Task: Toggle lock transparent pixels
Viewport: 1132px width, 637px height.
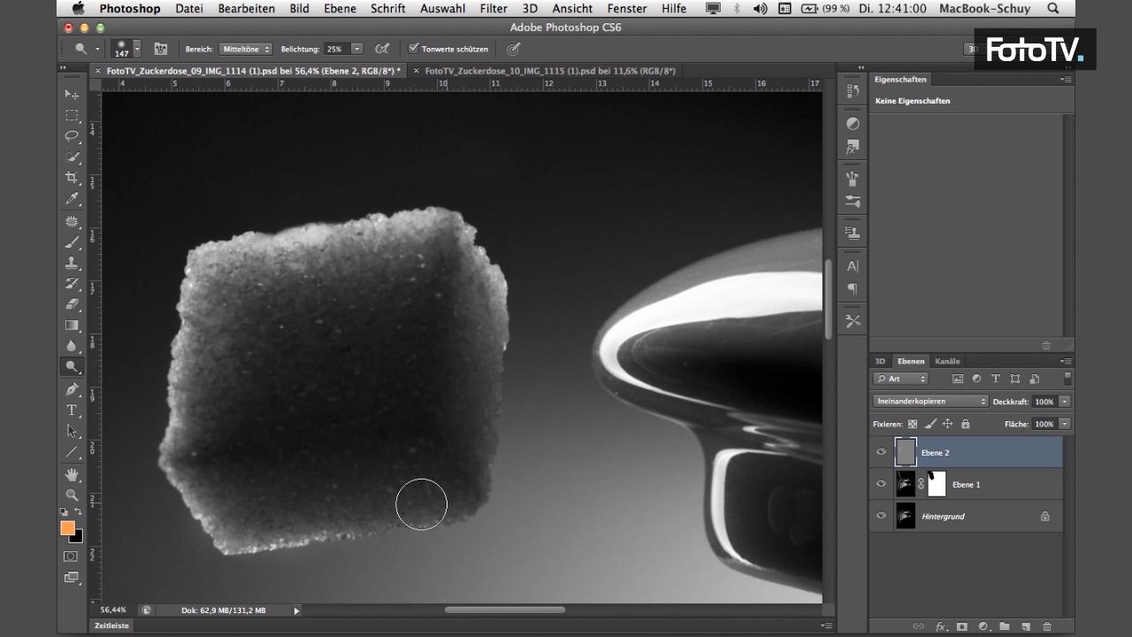Action: pos(913,424)
